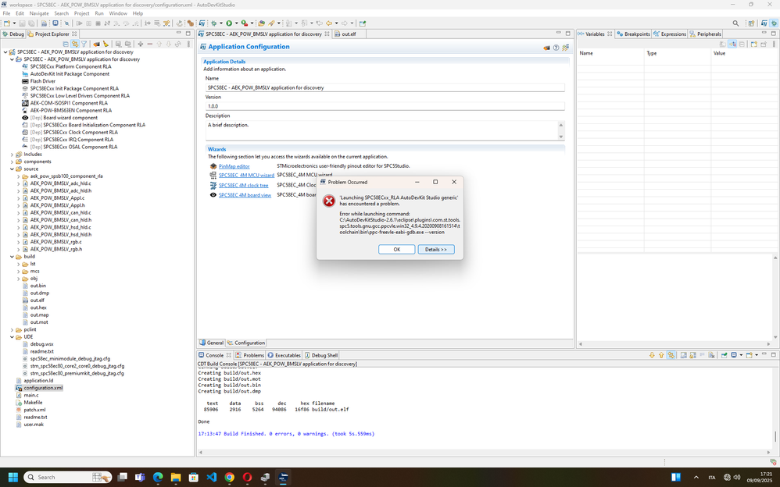Expand the pclint folder

(x=13, y=329)
